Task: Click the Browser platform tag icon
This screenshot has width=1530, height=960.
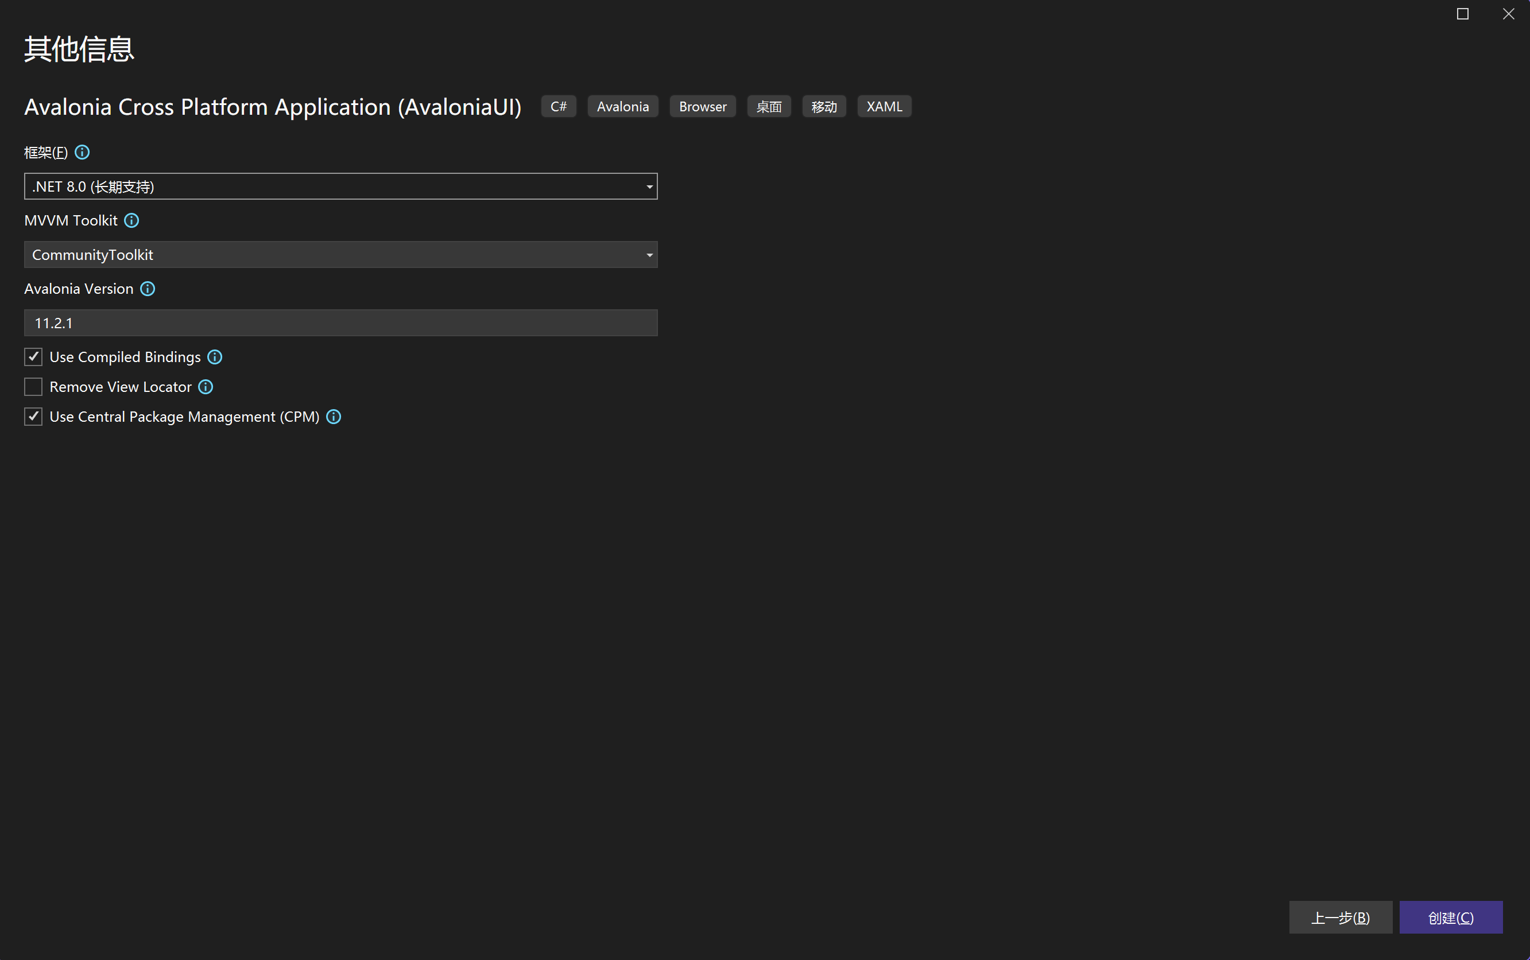Action: pyautogui.click(x=702, y=106)
